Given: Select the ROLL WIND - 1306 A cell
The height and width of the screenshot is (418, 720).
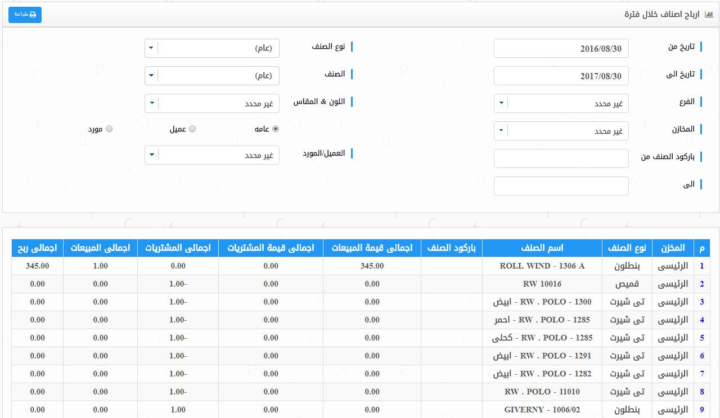Looking at the screenshot, I should point(542,266).
